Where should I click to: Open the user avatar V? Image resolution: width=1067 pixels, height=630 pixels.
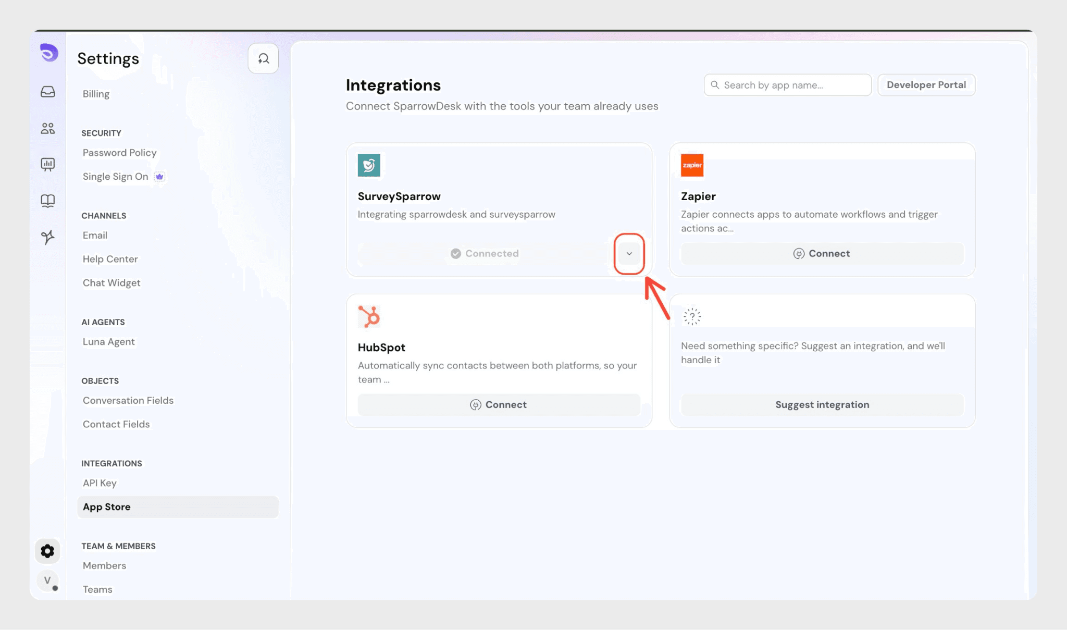coord(47,580)
